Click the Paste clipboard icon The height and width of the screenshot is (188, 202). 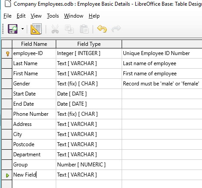tap(84, 29)
